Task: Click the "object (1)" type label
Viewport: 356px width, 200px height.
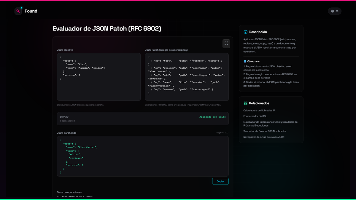Action: pyautogui.click(x=223, y=133)
